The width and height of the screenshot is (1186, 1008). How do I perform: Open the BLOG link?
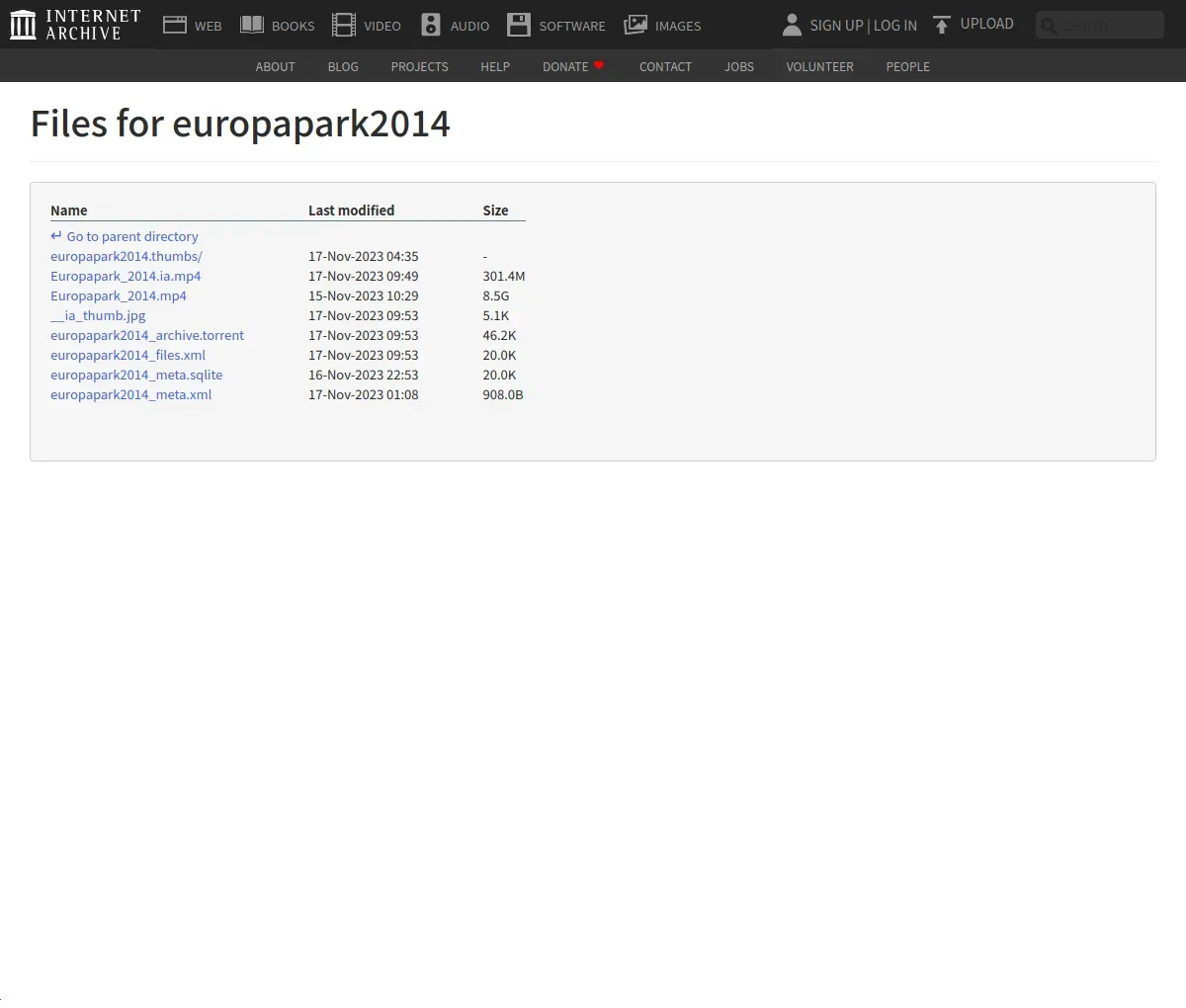click(x=343, y=67)
